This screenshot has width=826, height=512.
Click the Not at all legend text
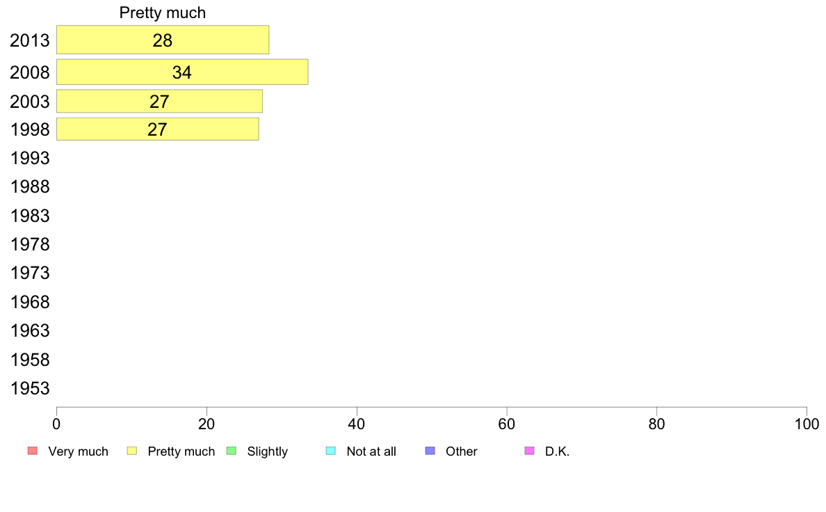tap(371, 451)
